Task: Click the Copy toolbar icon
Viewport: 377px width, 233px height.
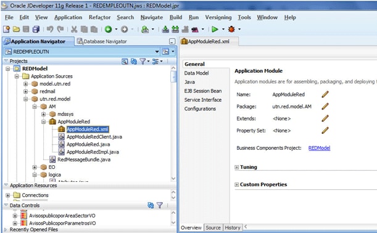Action: click(x=84, y=30)
